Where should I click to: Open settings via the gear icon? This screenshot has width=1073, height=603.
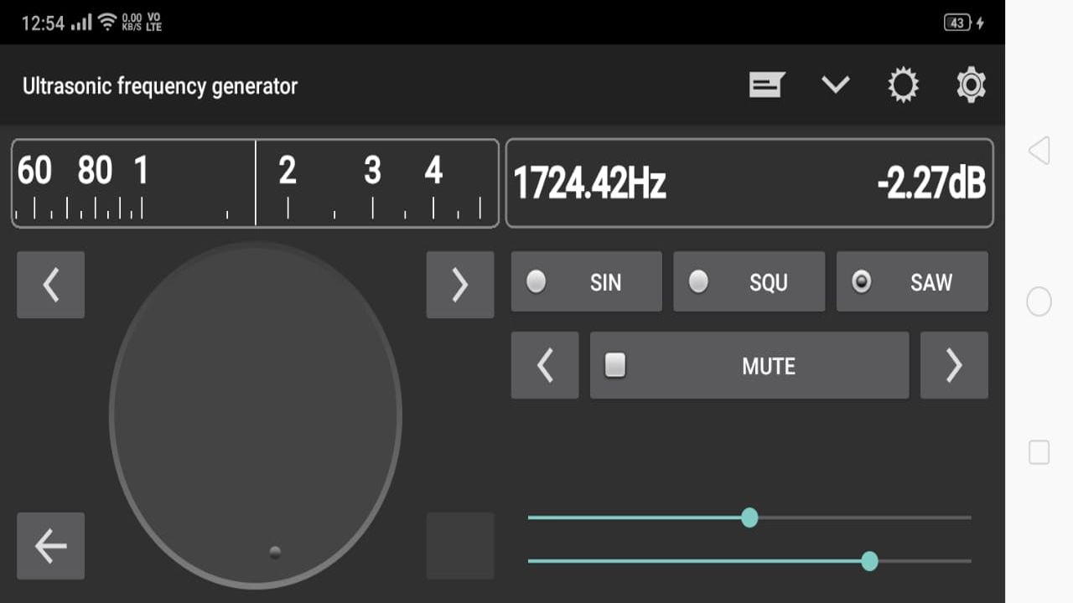(971, 85)
